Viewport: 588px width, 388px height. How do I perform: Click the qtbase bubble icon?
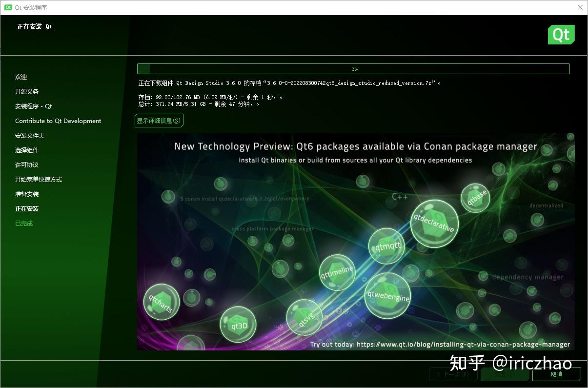[x=475, y=198]
